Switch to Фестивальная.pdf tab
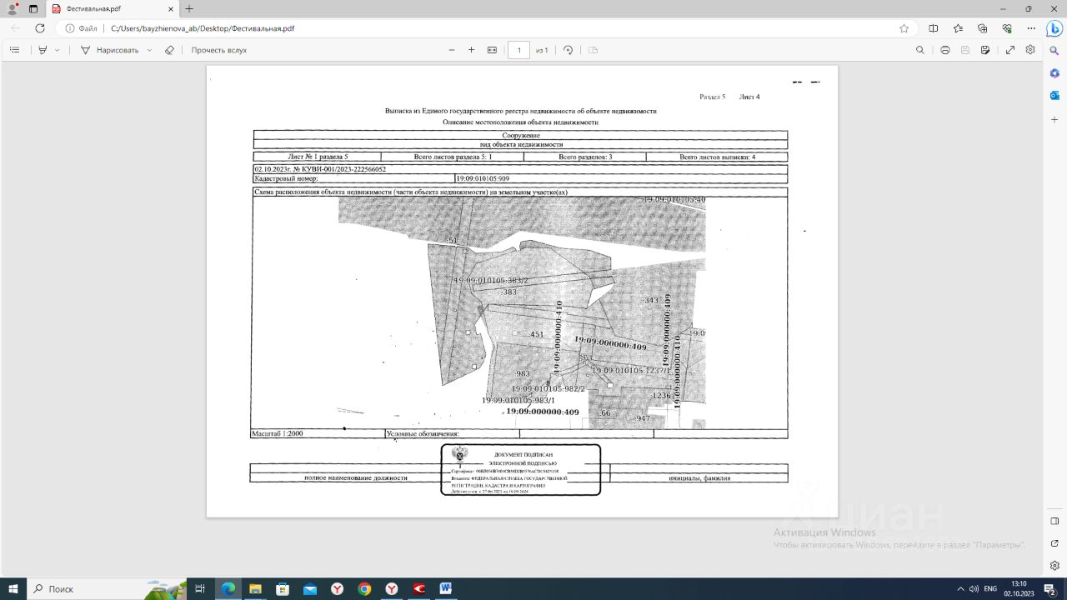 coord(112,8)
